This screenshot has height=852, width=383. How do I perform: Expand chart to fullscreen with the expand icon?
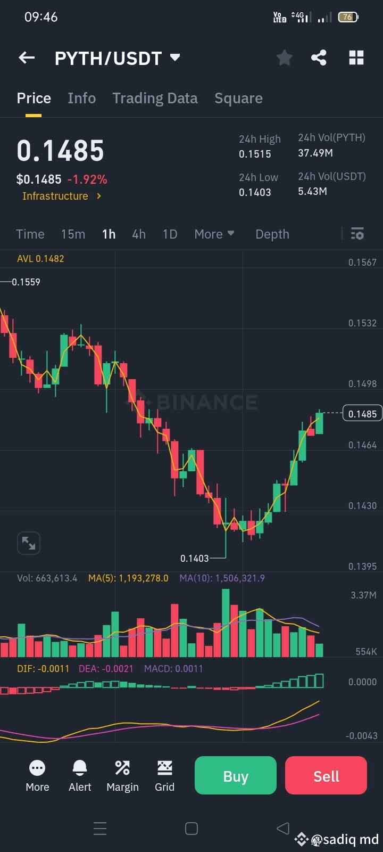click(x=29, y=543)
